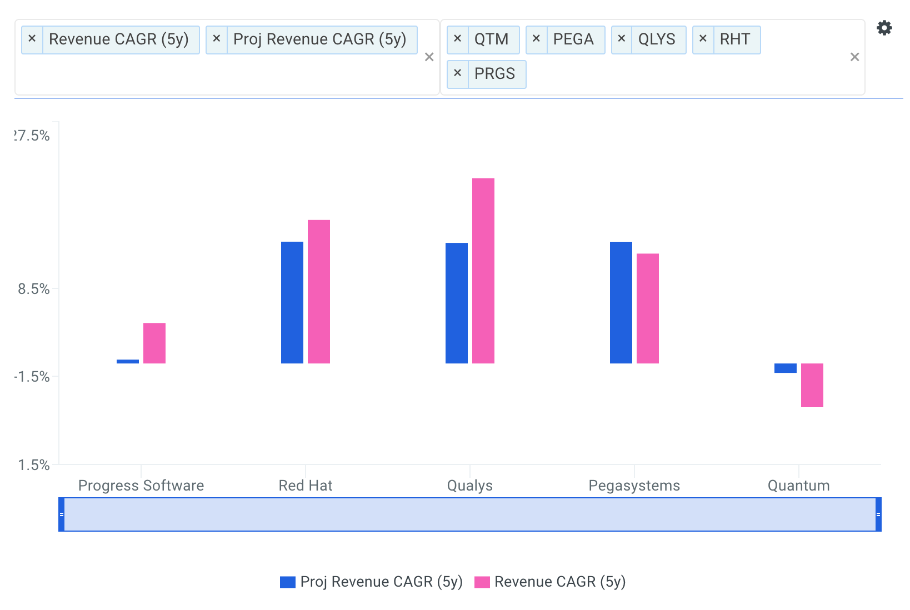Click the 27.5% y-axis value

[32, 136]
